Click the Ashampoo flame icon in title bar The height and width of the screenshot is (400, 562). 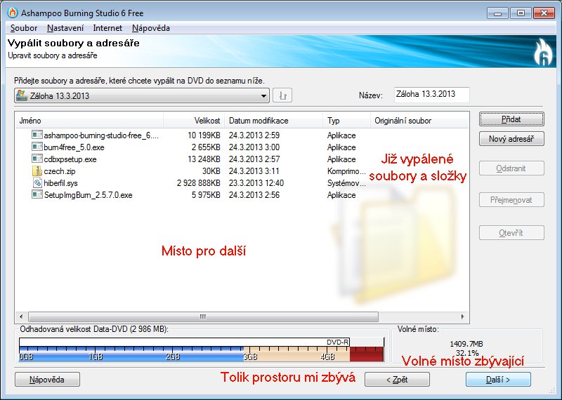click(x=13, y=13)
